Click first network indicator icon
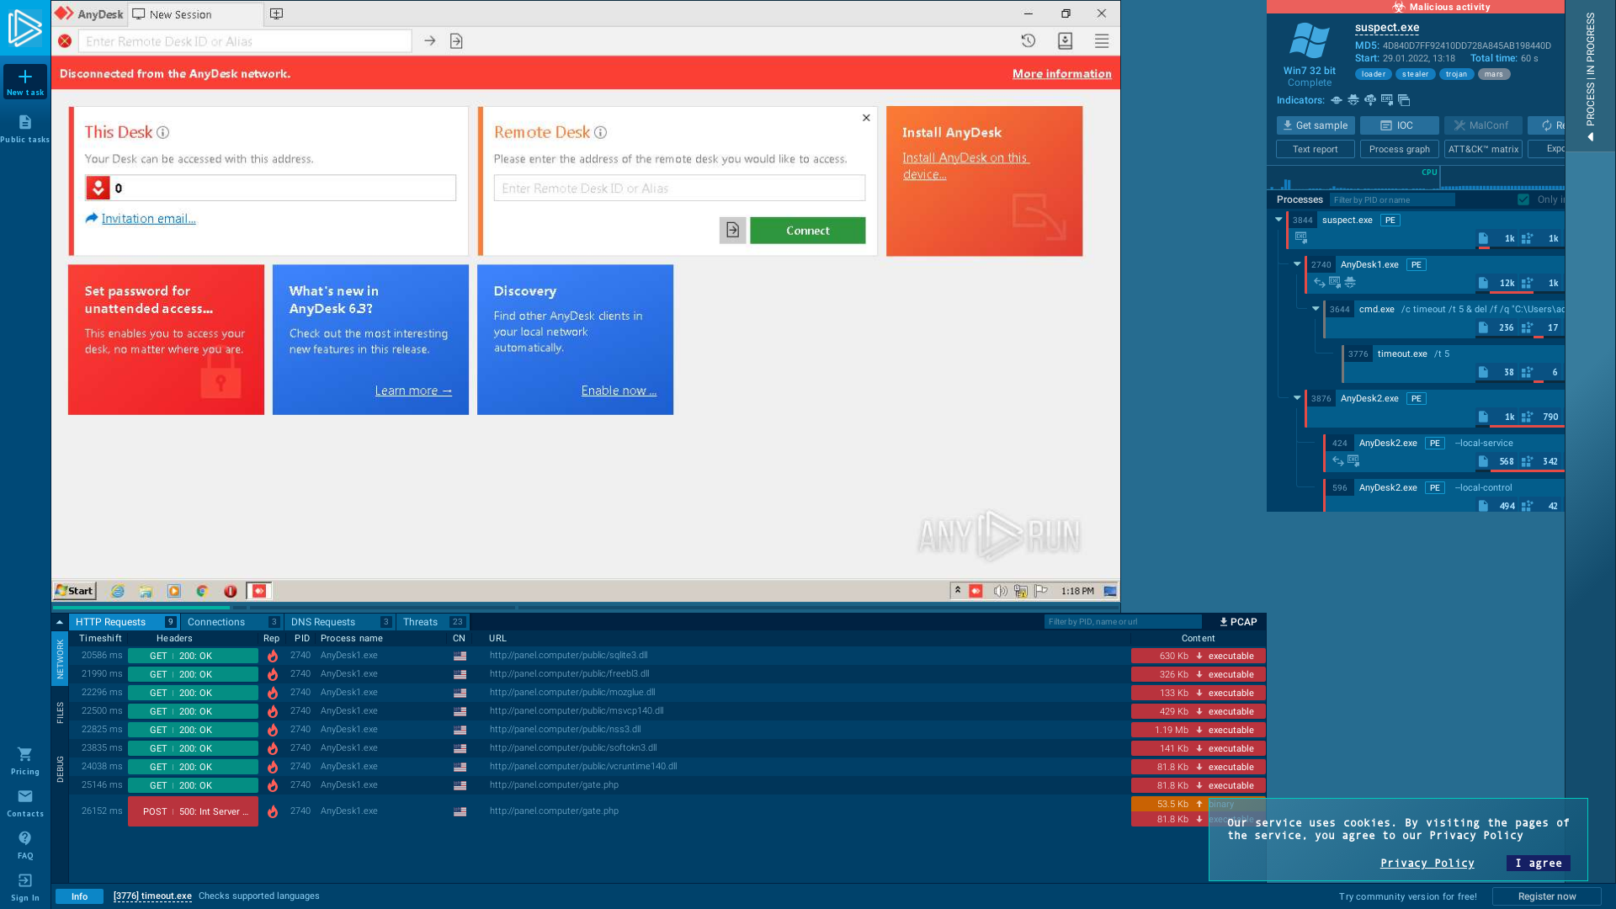The height and width of the screenshot is (909, 1616). [x=1337, y=100]
